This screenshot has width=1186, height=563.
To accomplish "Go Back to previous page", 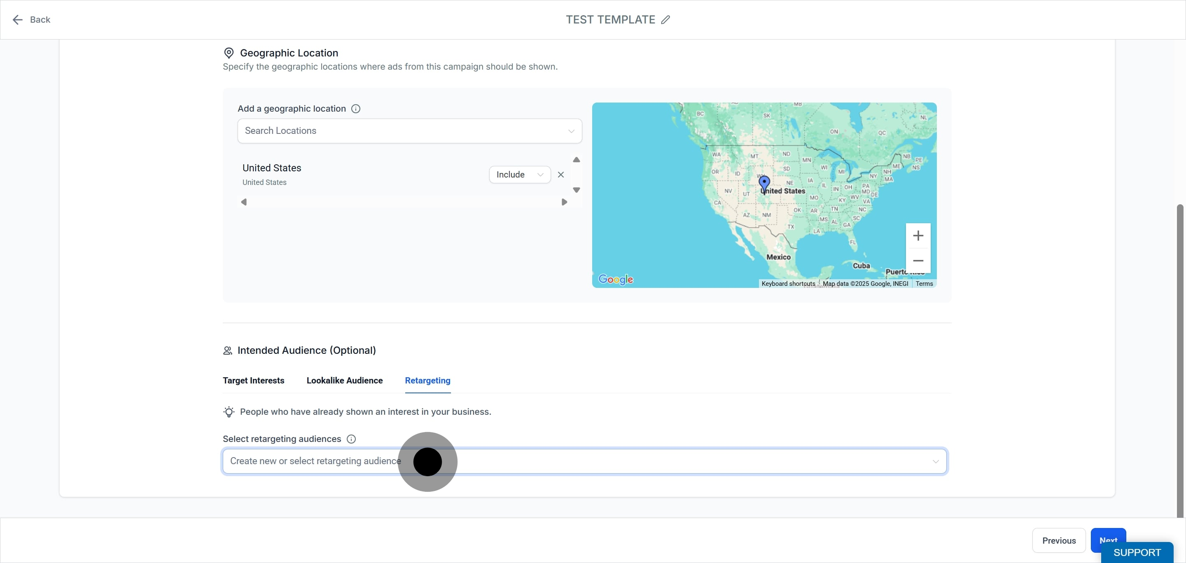I will click(x=31, y=20).
